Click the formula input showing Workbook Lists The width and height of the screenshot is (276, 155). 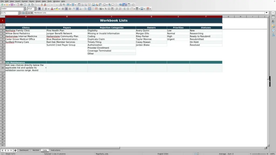[149, 13]
